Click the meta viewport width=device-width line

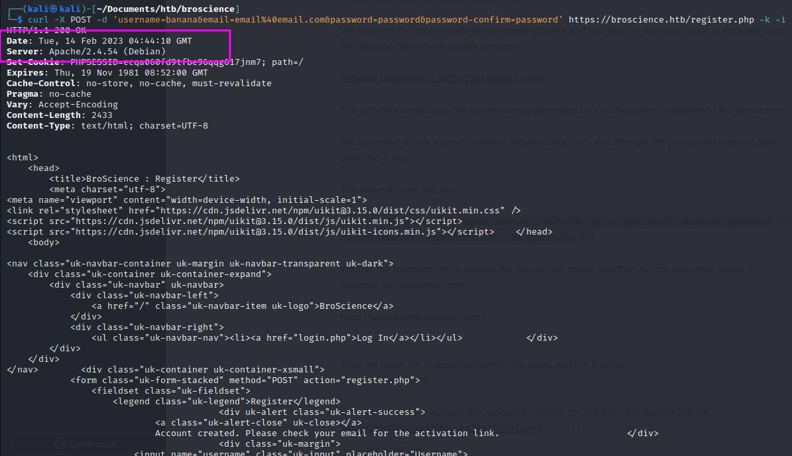(187, 200)
